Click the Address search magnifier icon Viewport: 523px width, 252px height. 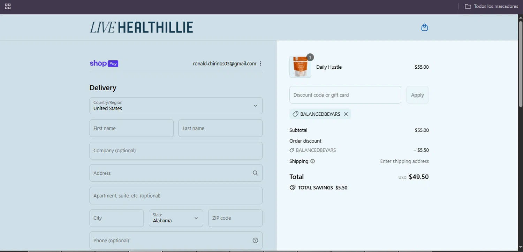(255, 173)
